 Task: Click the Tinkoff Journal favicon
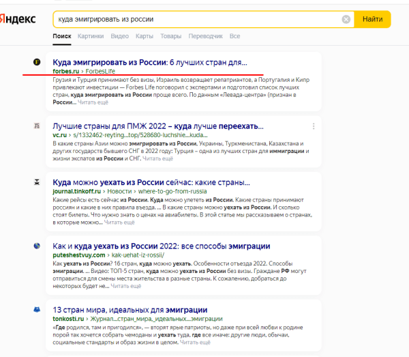point(37,183)
